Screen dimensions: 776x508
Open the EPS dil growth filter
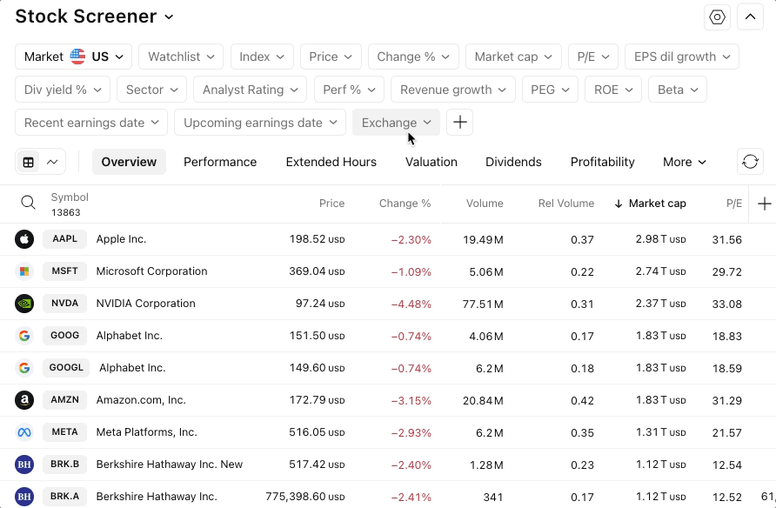tap(682, 57)
